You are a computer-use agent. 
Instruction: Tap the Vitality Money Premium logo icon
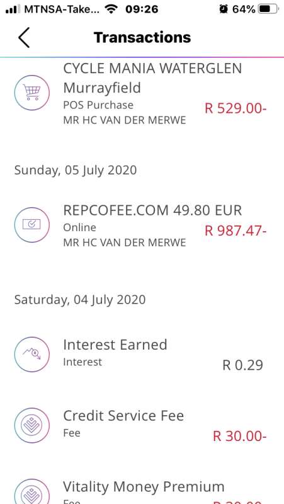[x=32, y=492]
